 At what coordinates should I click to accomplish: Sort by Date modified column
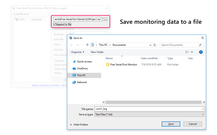(x=149, y=58)
